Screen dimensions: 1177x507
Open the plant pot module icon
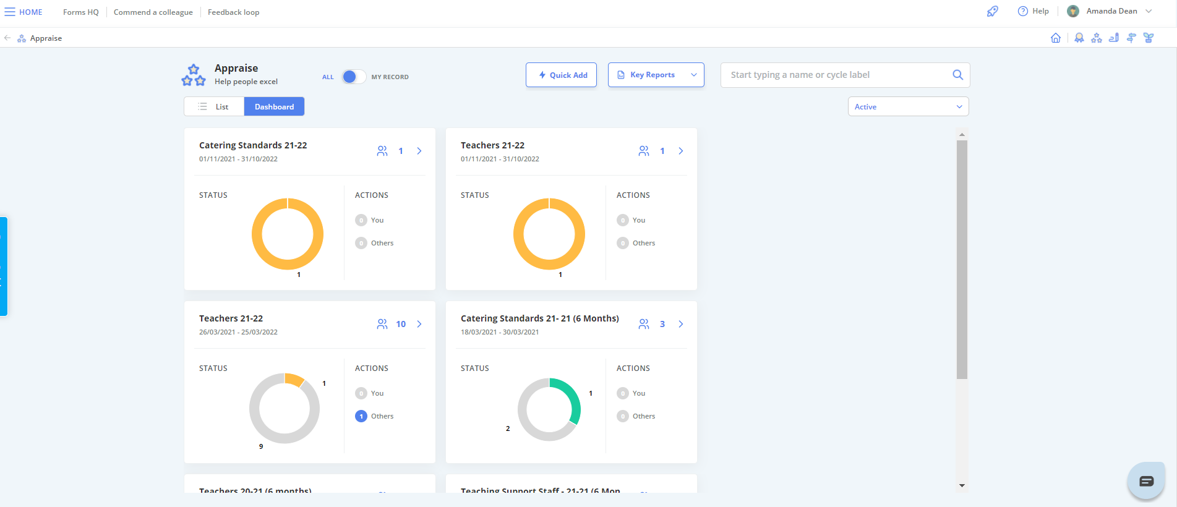tap(1149, 38)
